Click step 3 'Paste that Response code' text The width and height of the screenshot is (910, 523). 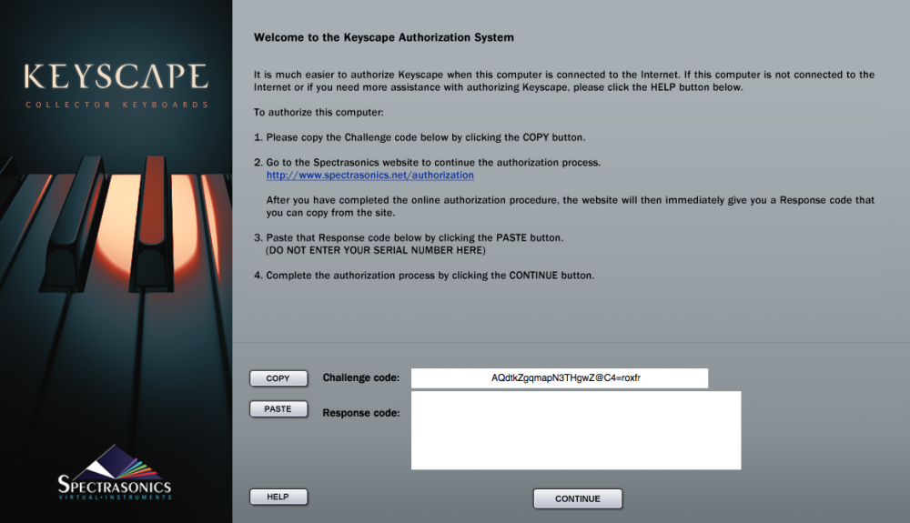click(409, 237)
